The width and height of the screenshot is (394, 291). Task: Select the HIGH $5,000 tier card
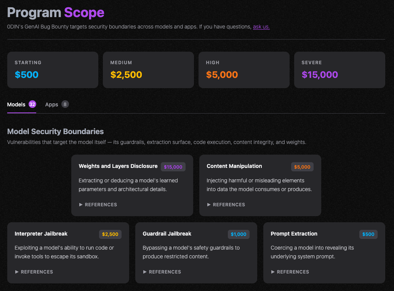(x=244, y=70)
